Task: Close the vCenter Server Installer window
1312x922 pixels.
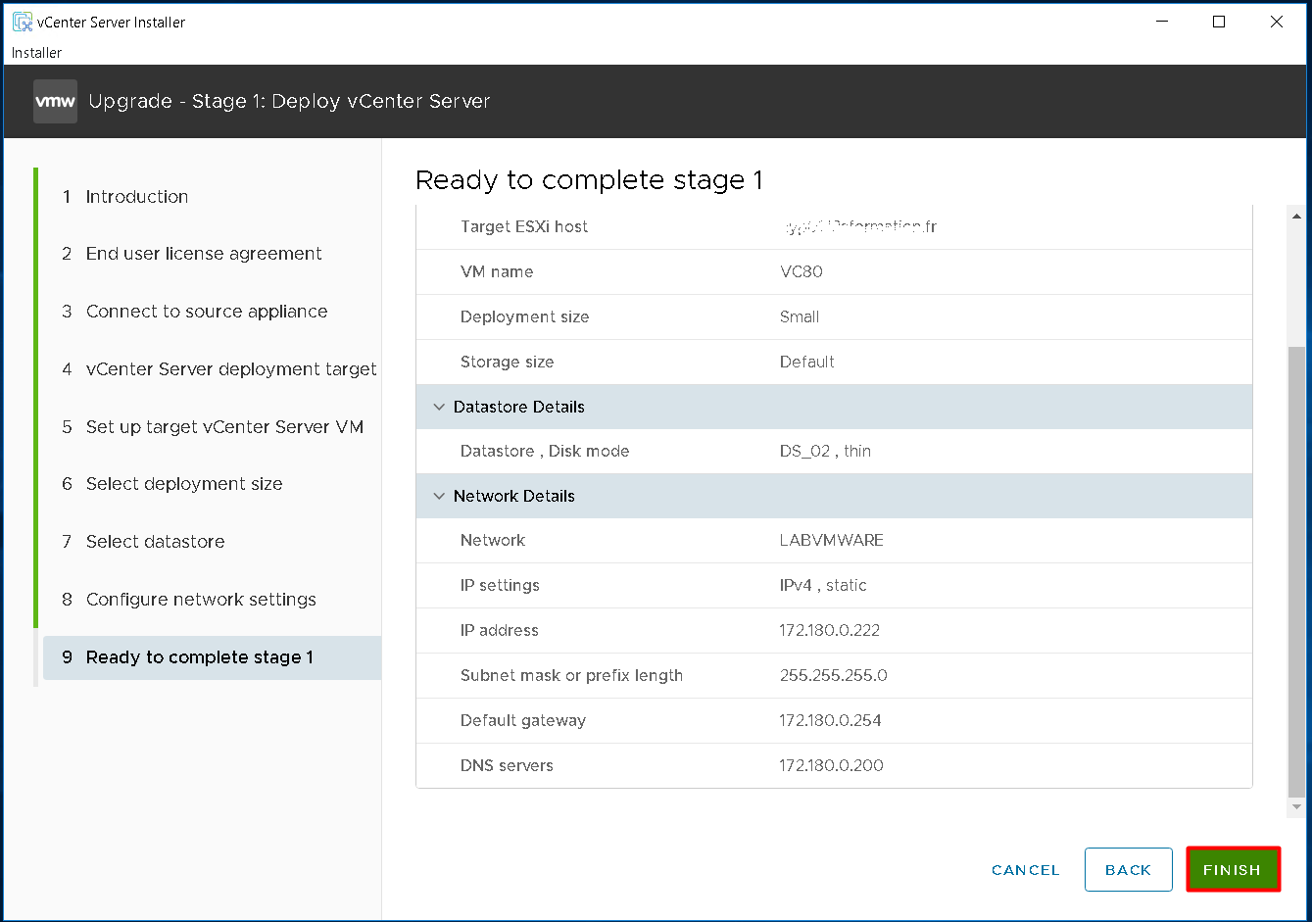Action: pyautogui.click(x=1277, y=22)
